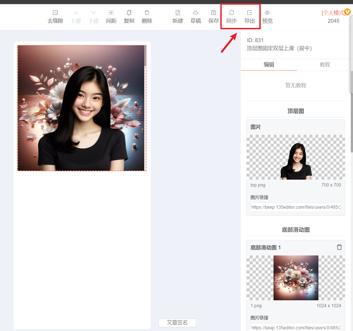Click the 图片 card header

[256, 127]
